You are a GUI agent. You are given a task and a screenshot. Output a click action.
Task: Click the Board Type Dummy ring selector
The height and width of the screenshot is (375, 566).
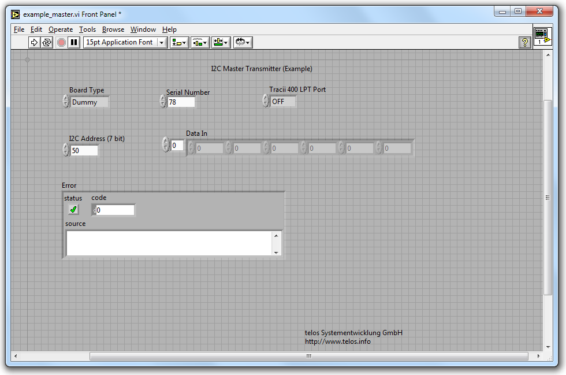(88, 102)
